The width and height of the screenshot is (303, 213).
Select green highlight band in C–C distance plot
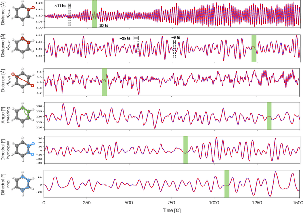click(254, 48)
